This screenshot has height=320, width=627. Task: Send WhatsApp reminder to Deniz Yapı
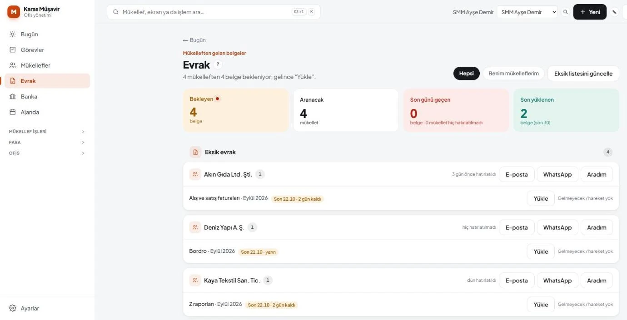557,227
